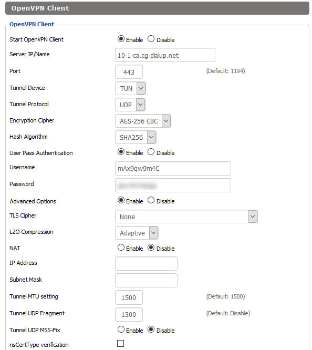Select Disable for Start OpenVPN Client

click(151, 39)
